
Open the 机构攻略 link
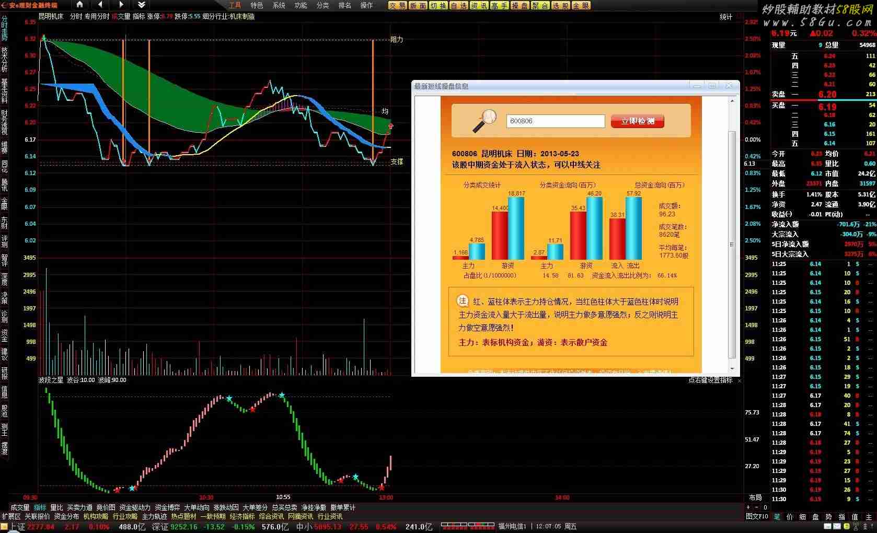[96, 516]
